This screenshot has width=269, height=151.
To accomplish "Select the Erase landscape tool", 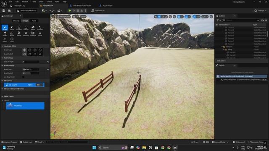I will click(x=12, y=28).
